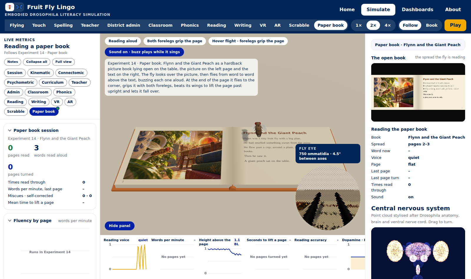Screen dimensions: 471x279
Task: Toggle the Session metrics chip
Action: tap(15, 73)
